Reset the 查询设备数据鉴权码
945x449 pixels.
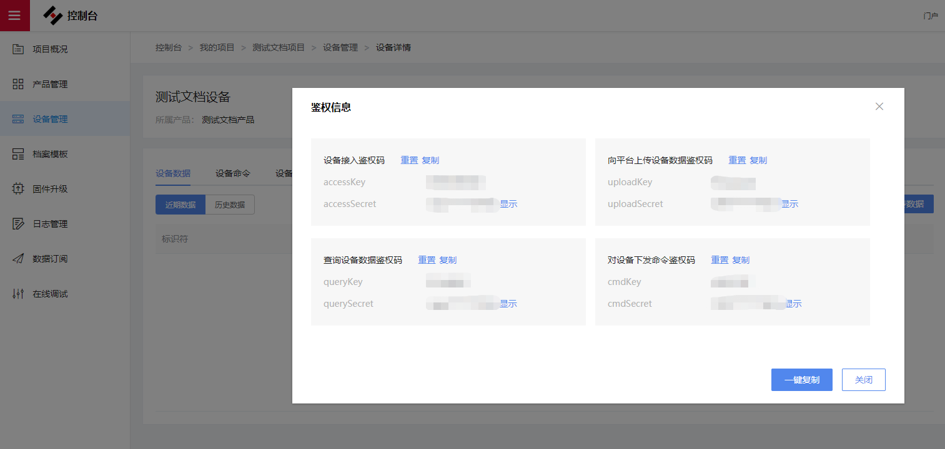pyautogui.click(x=427, y=260)
